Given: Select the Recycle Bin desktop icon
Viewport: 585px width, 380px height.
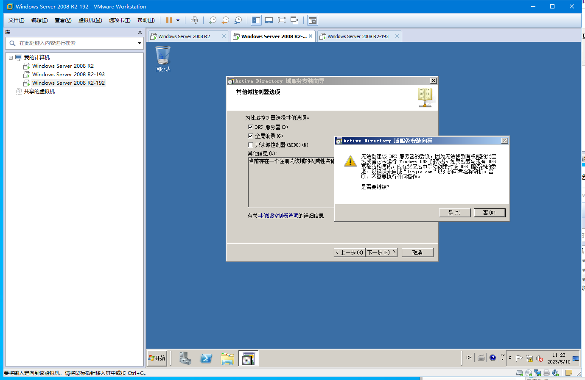Looking at the screenshot, I should pyautogui.click(x=163, y=59).
